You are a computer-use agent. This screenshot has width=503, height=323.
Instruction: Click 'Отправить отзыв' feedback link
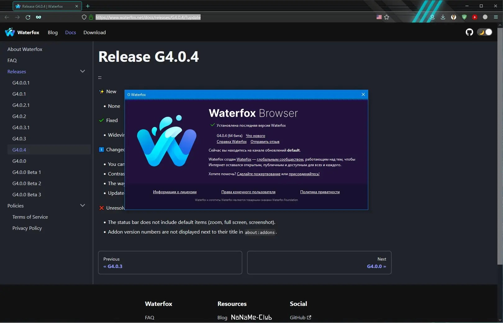265,142
